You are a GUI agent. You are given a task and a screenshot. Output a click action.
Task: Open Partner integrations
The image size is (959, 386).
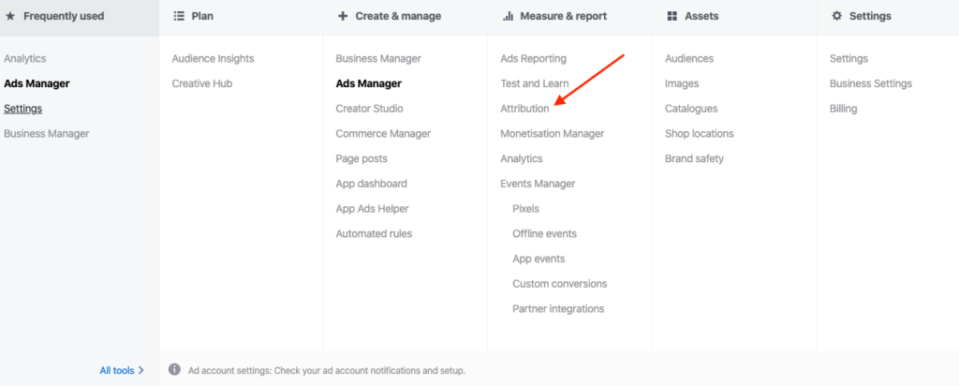tap(558, 309)
